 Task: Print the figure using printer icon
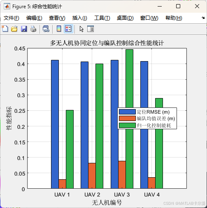pos(33,29)
